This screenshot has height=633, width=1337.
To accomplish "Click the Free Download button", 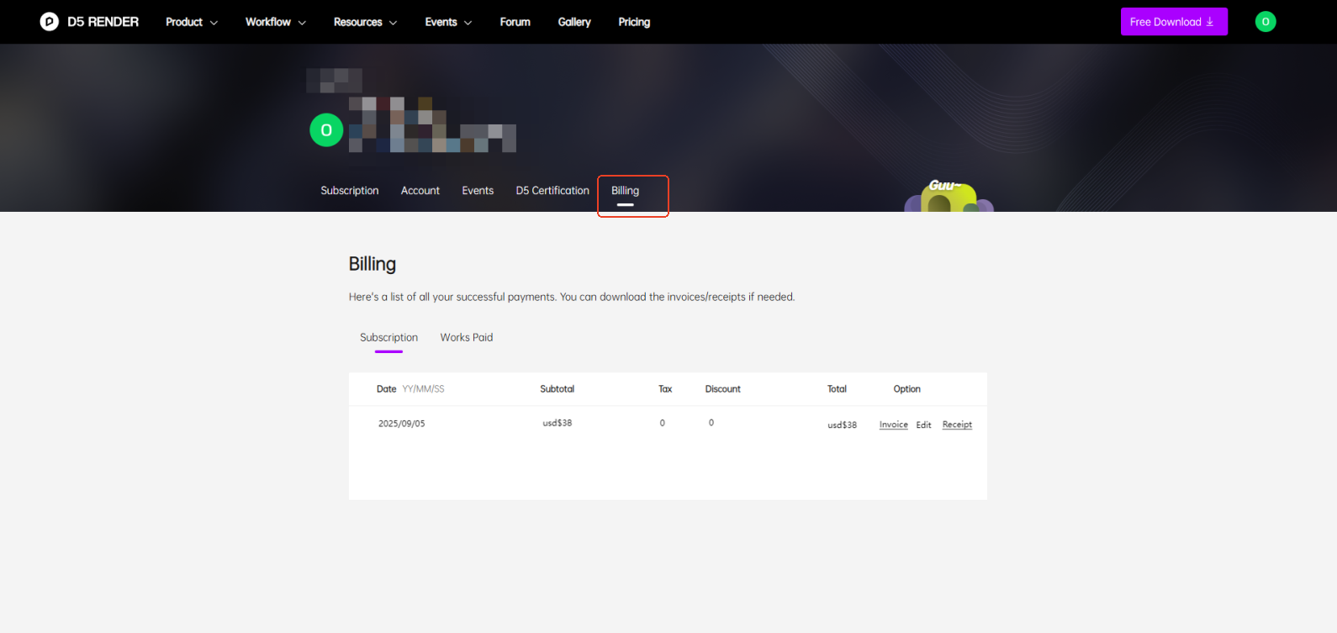I will click(1174, 22).
